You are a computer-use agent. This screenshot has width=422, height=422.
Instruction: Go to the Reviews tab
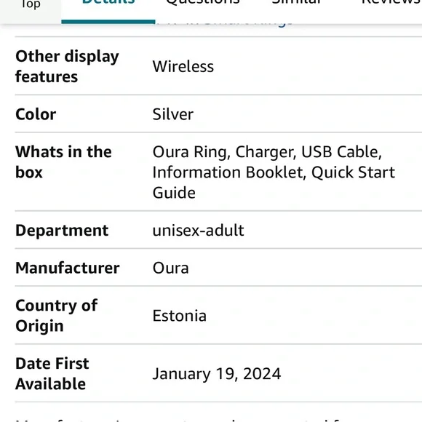[391, 3]
